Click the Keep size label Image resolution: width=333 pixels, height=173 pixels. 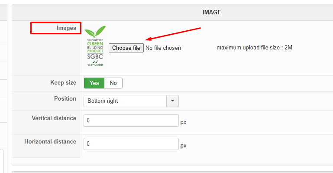pyautogui.click(x=63, y=83)
